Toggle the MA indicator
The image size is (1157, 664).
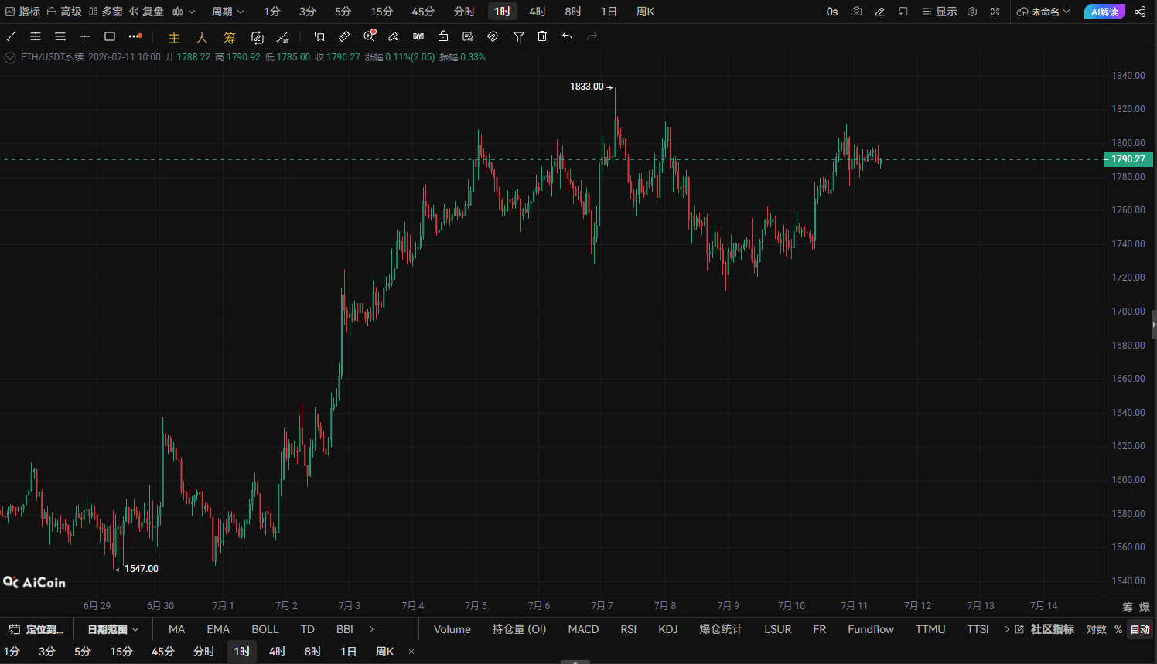coord(177,629)
